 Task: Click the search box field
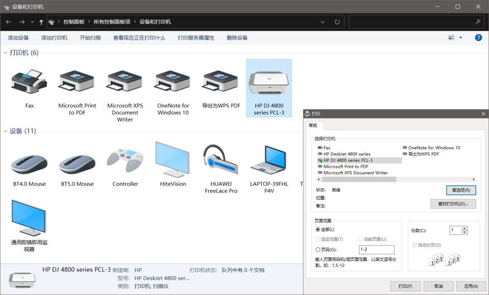[x=412, y=22]
